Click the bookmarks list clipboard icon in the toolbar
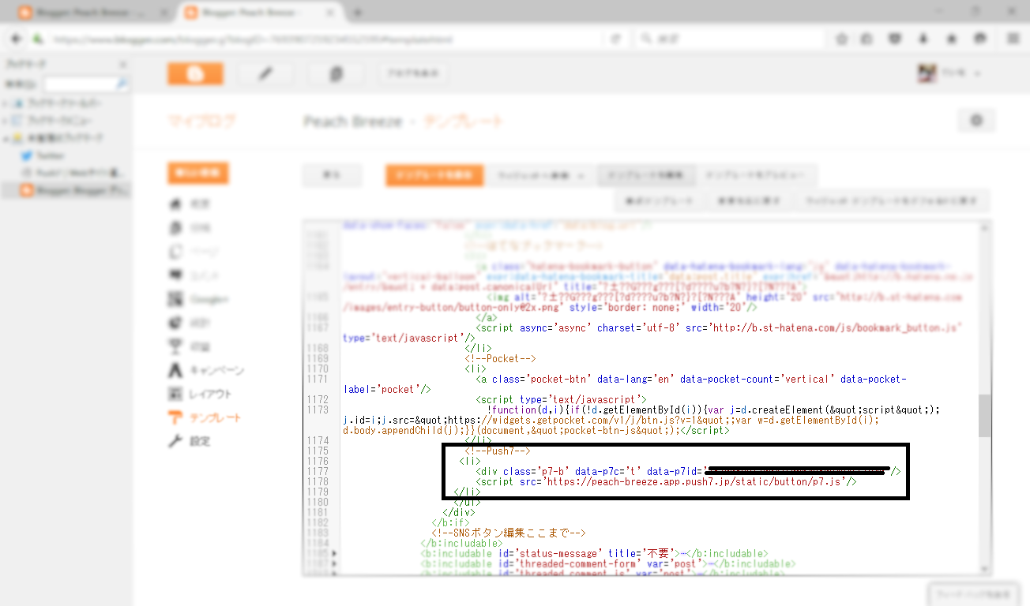 pyautogui.click(x=867, y=39)
